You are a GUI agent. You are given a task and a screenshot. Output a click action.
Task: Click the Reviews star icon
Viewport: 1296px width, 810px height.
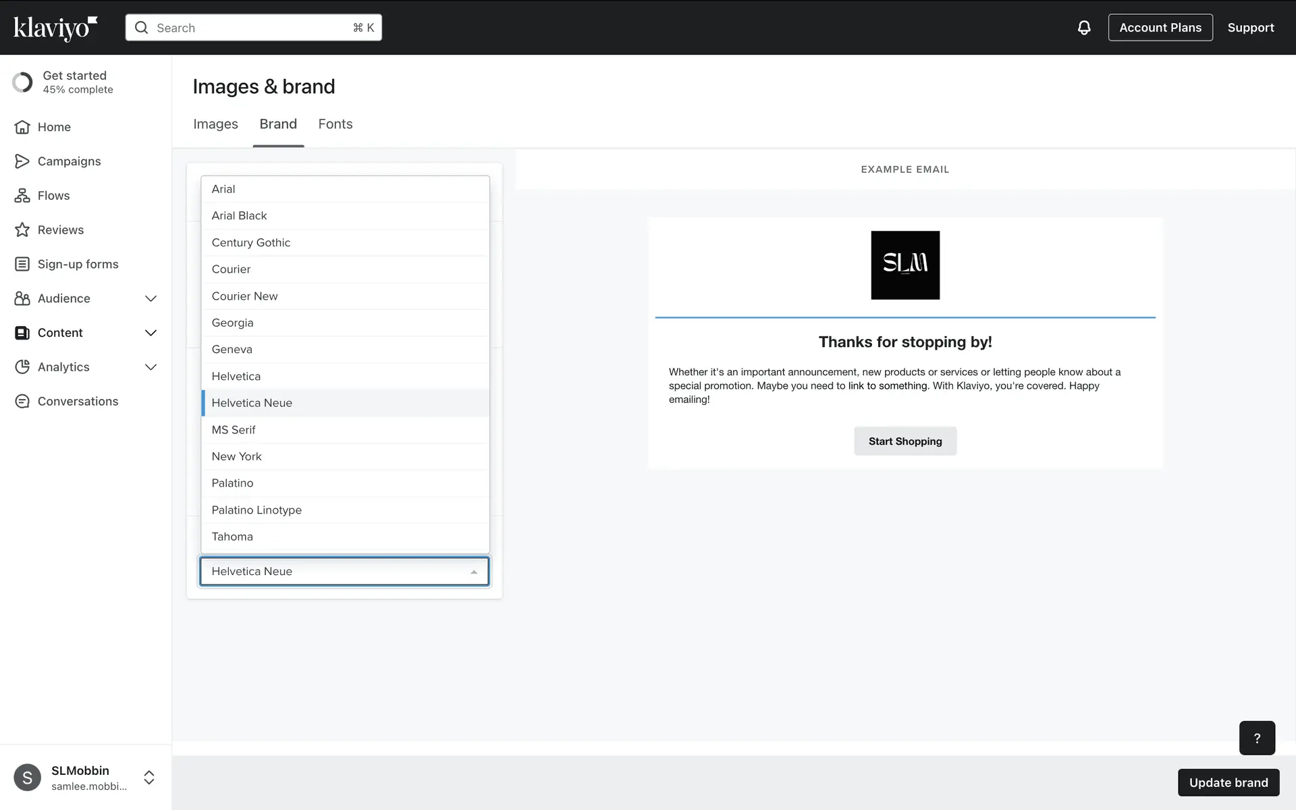click(22, 230)
